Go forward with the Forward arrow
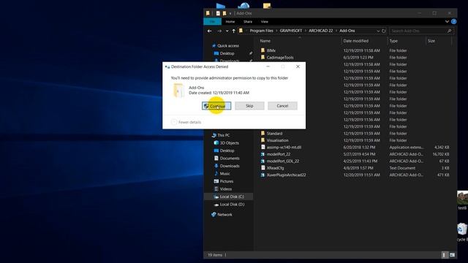 tap(219, 31)
